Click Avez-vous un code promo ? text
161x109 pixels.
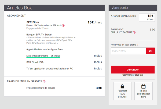[124, 45]
